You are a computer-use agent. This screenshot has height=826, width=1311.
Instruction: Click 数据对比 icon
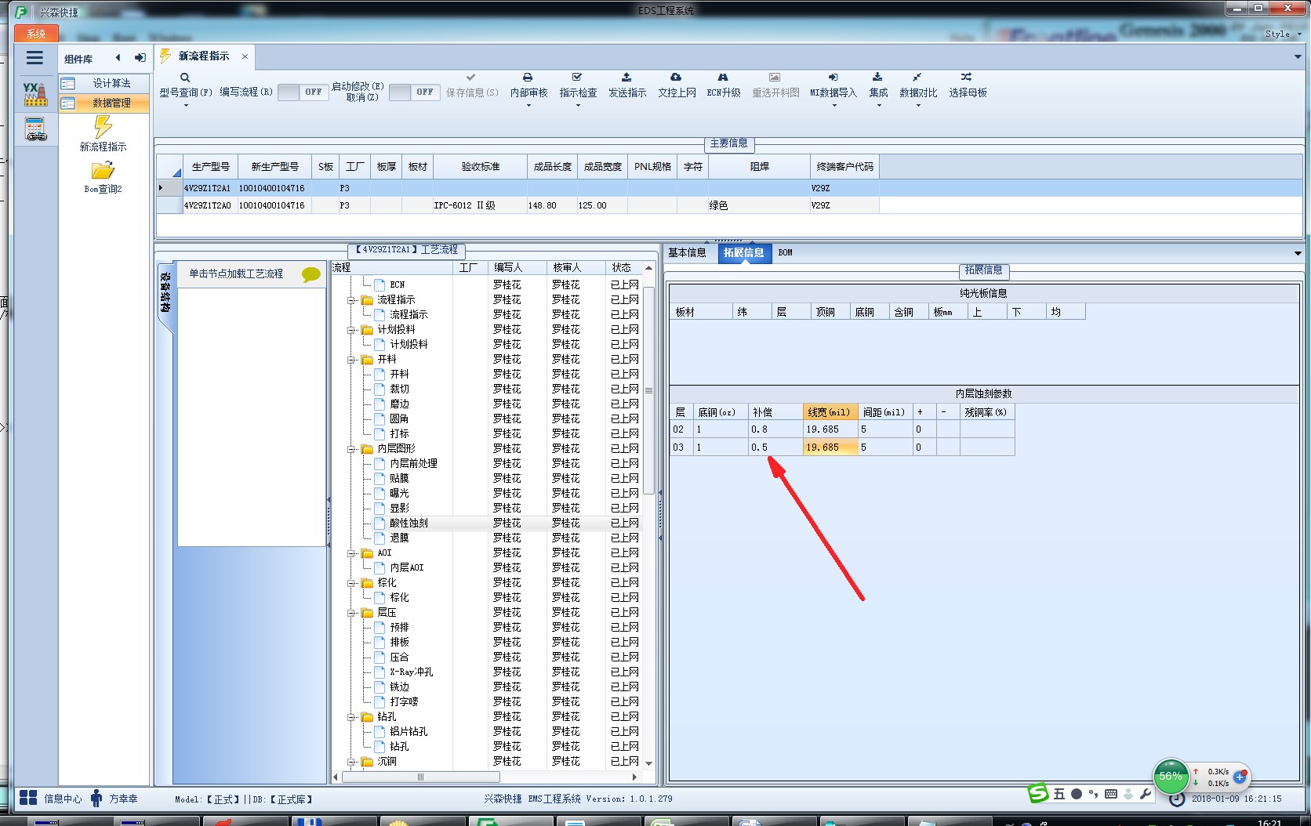(x=917, y=78)
